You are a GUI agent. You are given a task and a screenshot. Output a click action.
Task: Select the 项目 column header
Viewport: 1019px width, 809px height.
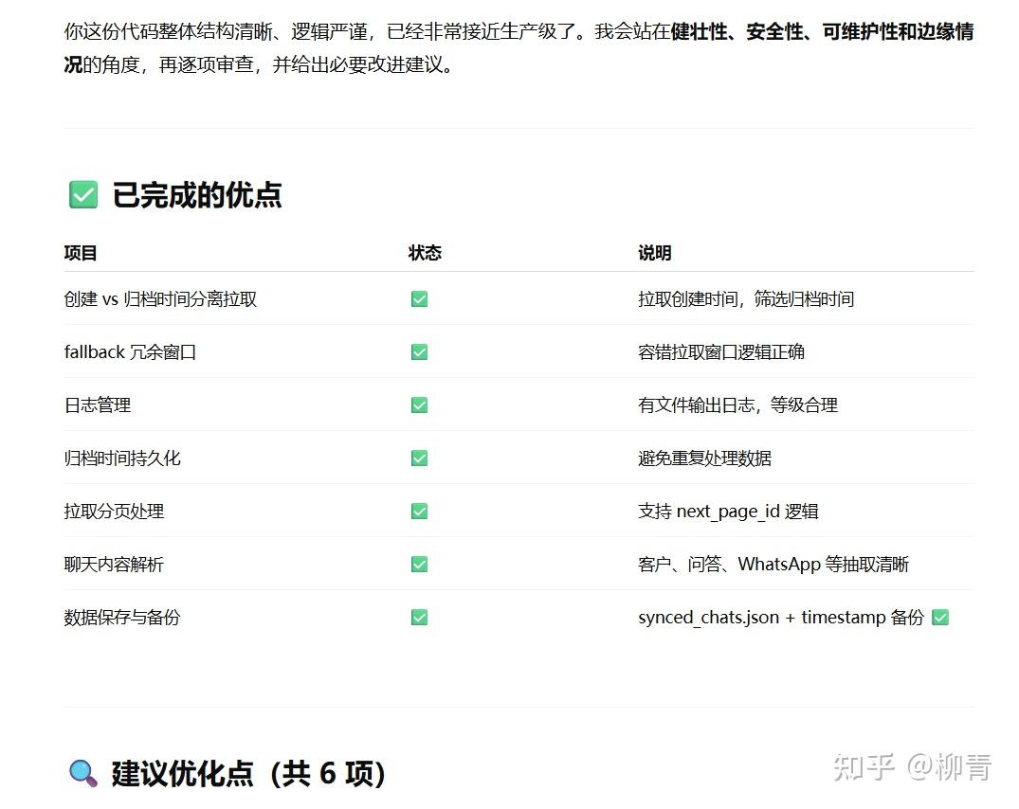tap(76, 253)
